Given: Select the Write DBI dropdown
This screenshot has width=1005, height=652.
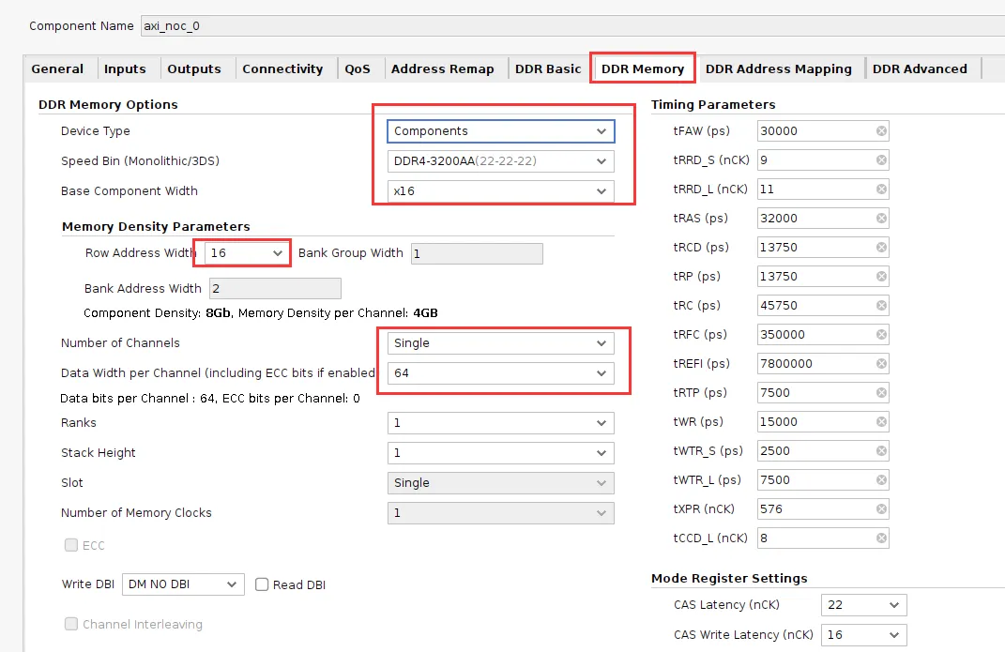Looking at the screenshot, I should (183, 584).
